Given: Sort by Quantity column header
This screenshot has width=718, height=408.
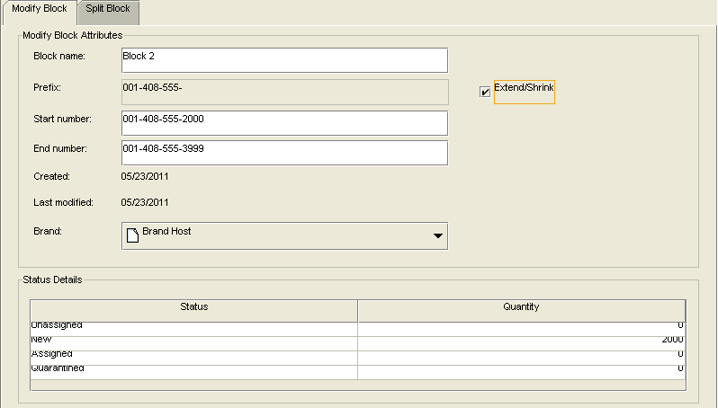Looking at the screenshot, I should [x=521, y=311].
